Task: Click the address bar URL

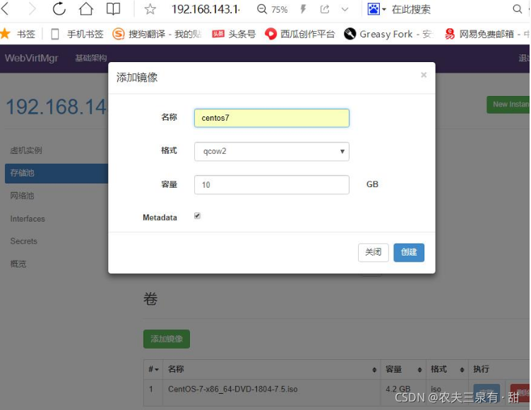Action: pos(206,9)
